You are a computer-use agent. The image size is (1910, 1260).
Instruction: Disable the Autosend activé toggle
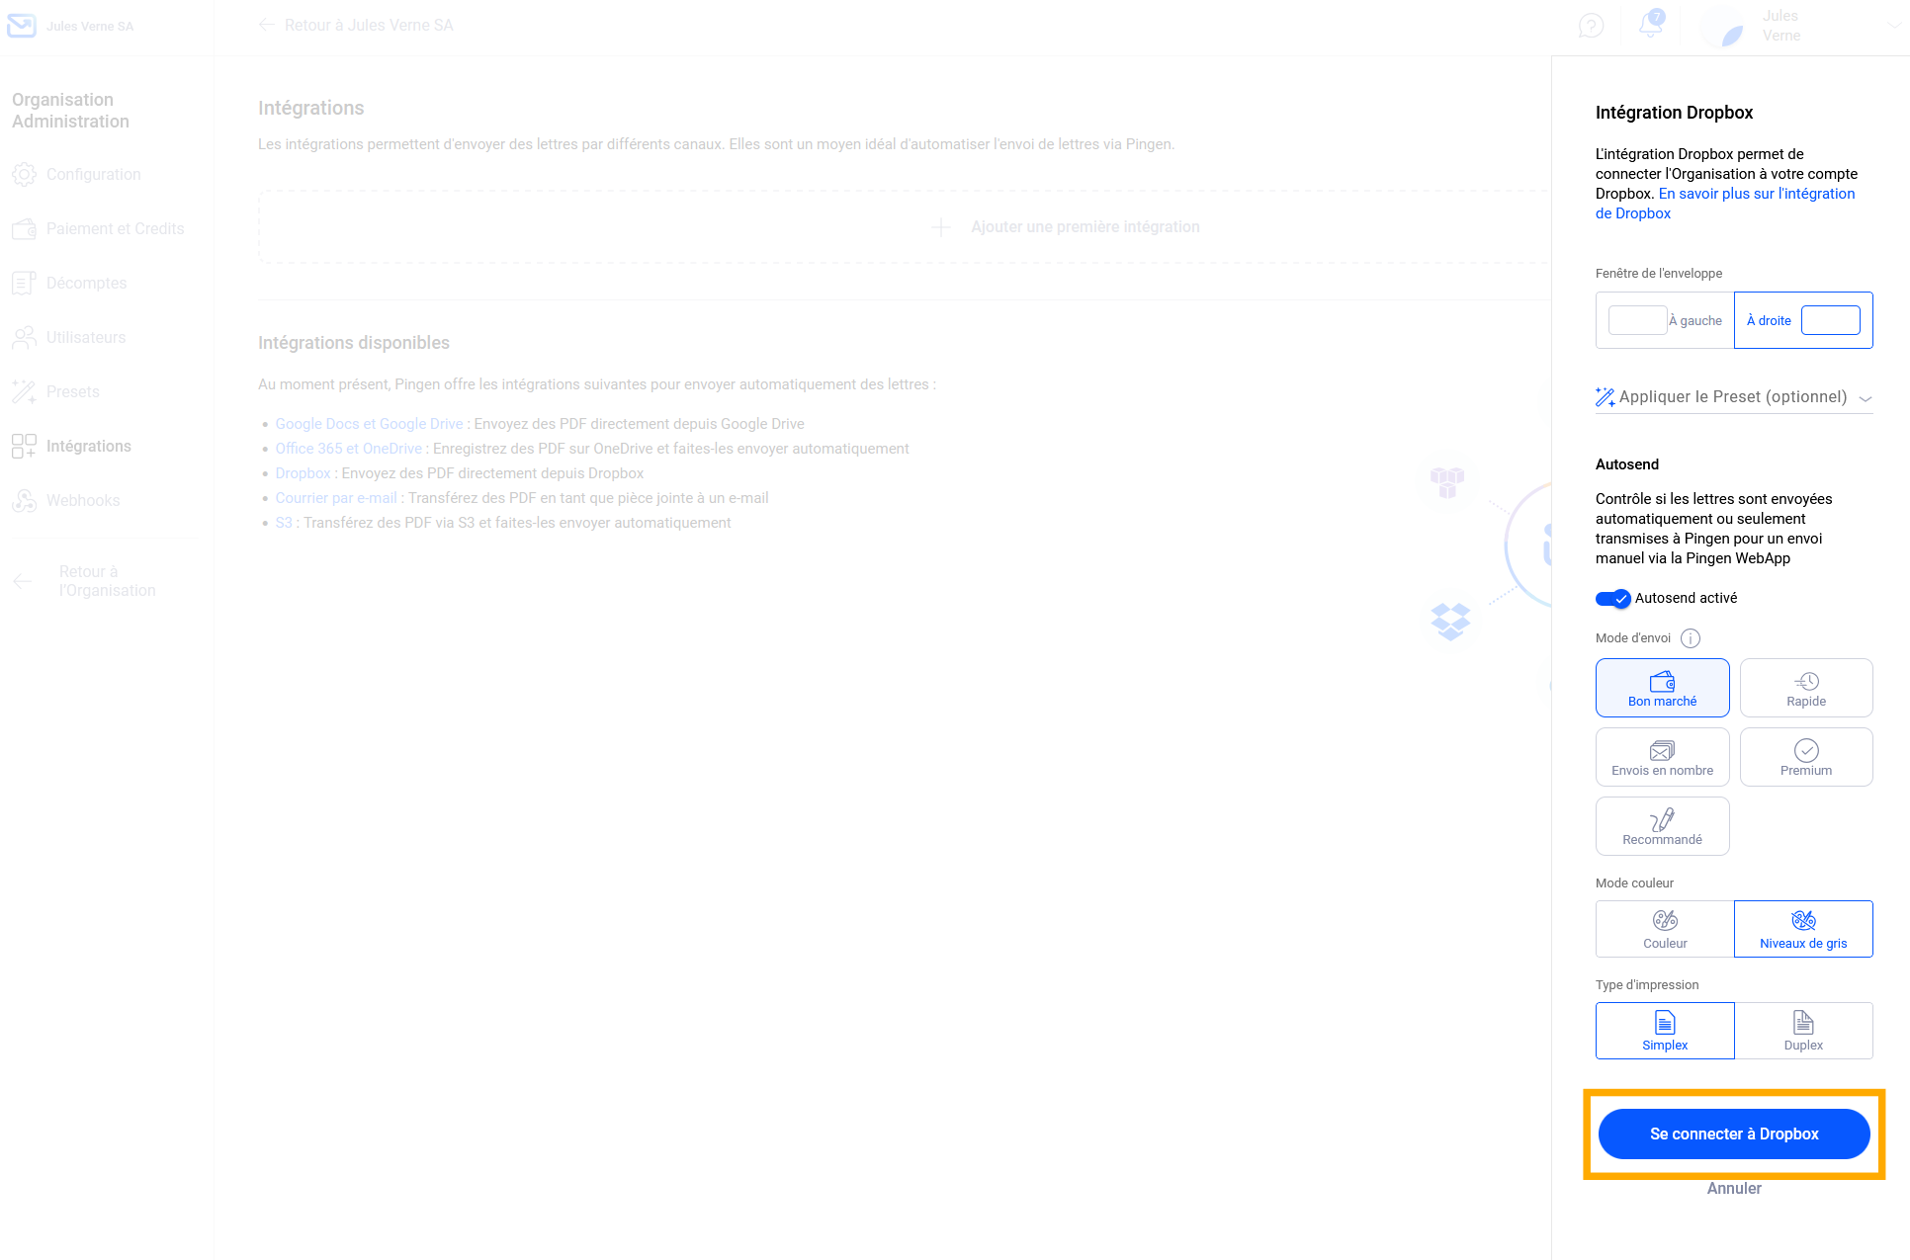coord(1612,599)
